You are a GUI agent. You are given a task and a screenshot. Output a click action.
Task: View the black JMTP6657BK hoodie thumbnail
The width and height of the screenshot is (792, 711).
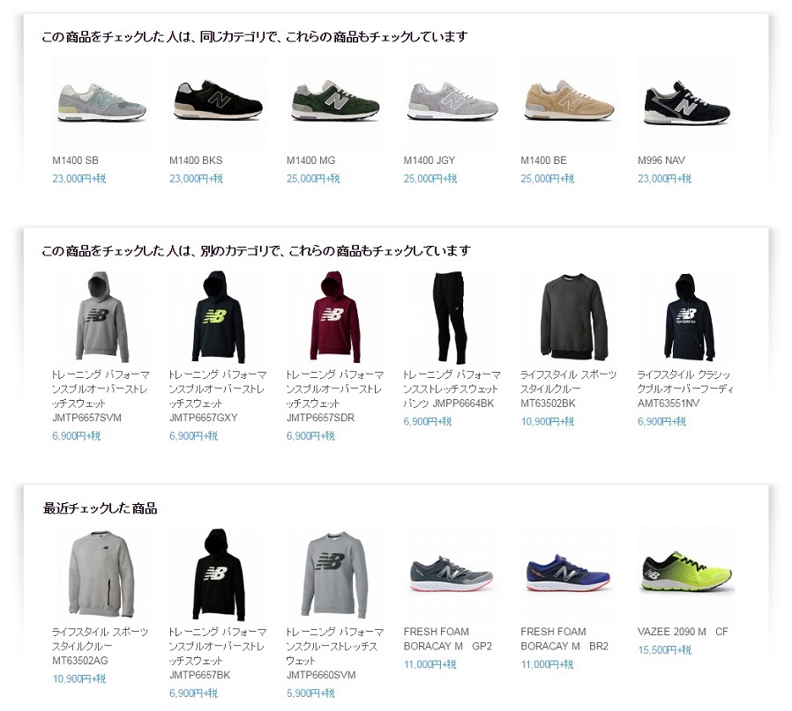218,574
